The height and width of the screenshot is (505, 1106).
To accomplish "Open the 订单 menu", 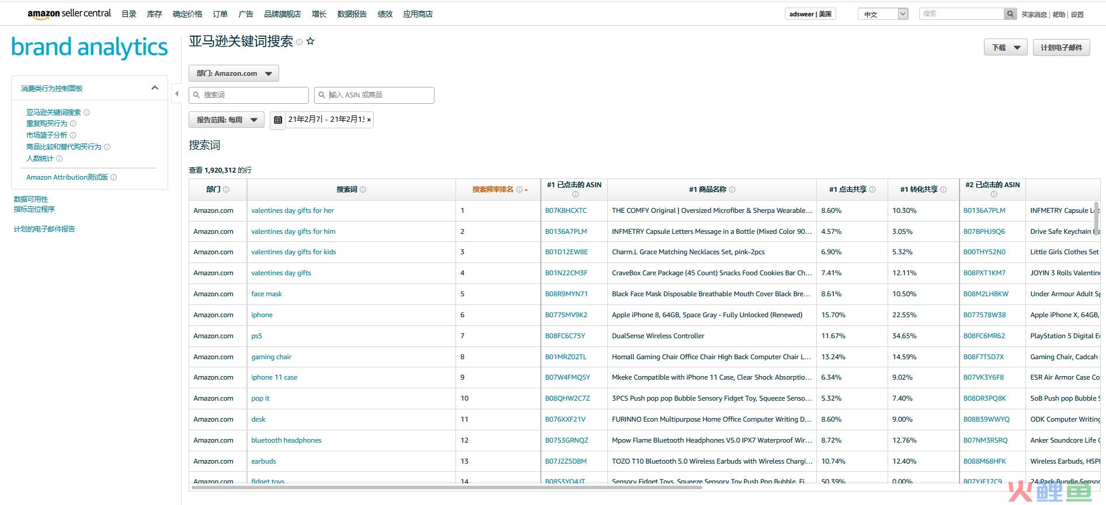I will tap(220, 14).
